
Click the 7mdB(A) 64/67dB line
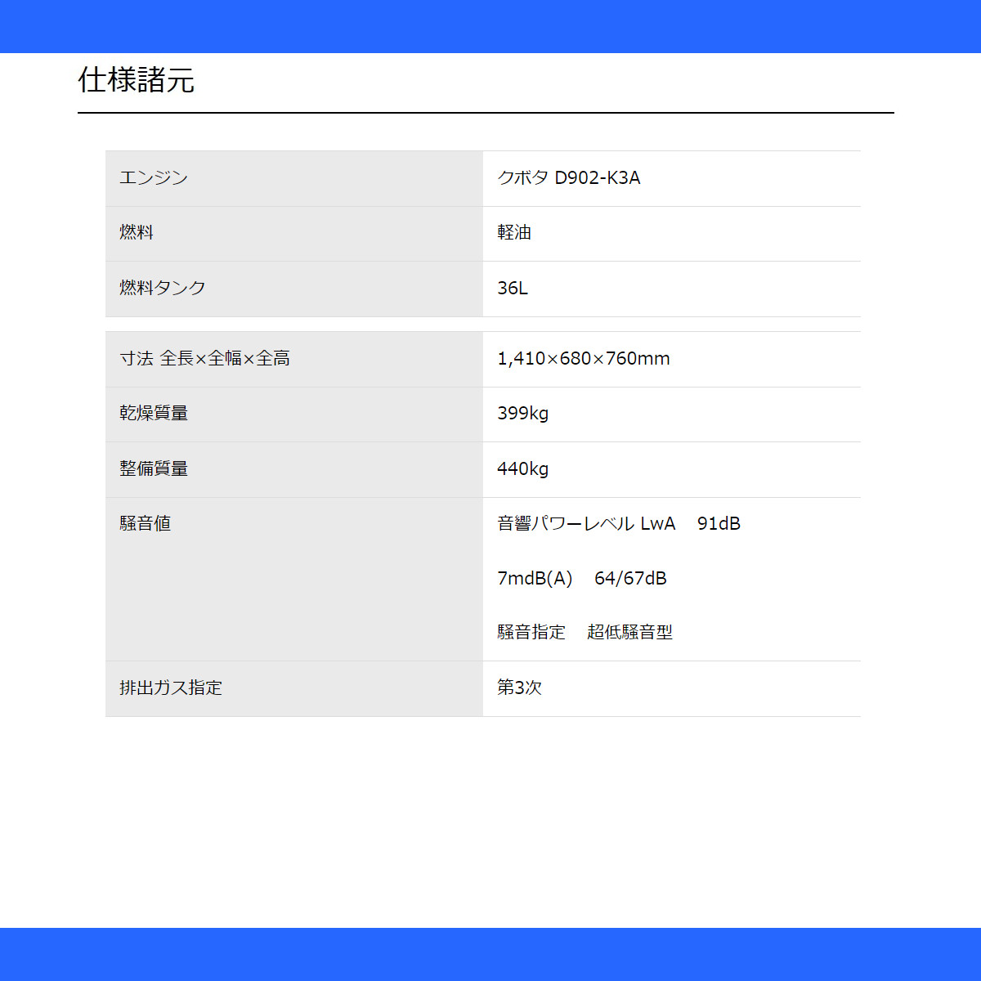582,578
